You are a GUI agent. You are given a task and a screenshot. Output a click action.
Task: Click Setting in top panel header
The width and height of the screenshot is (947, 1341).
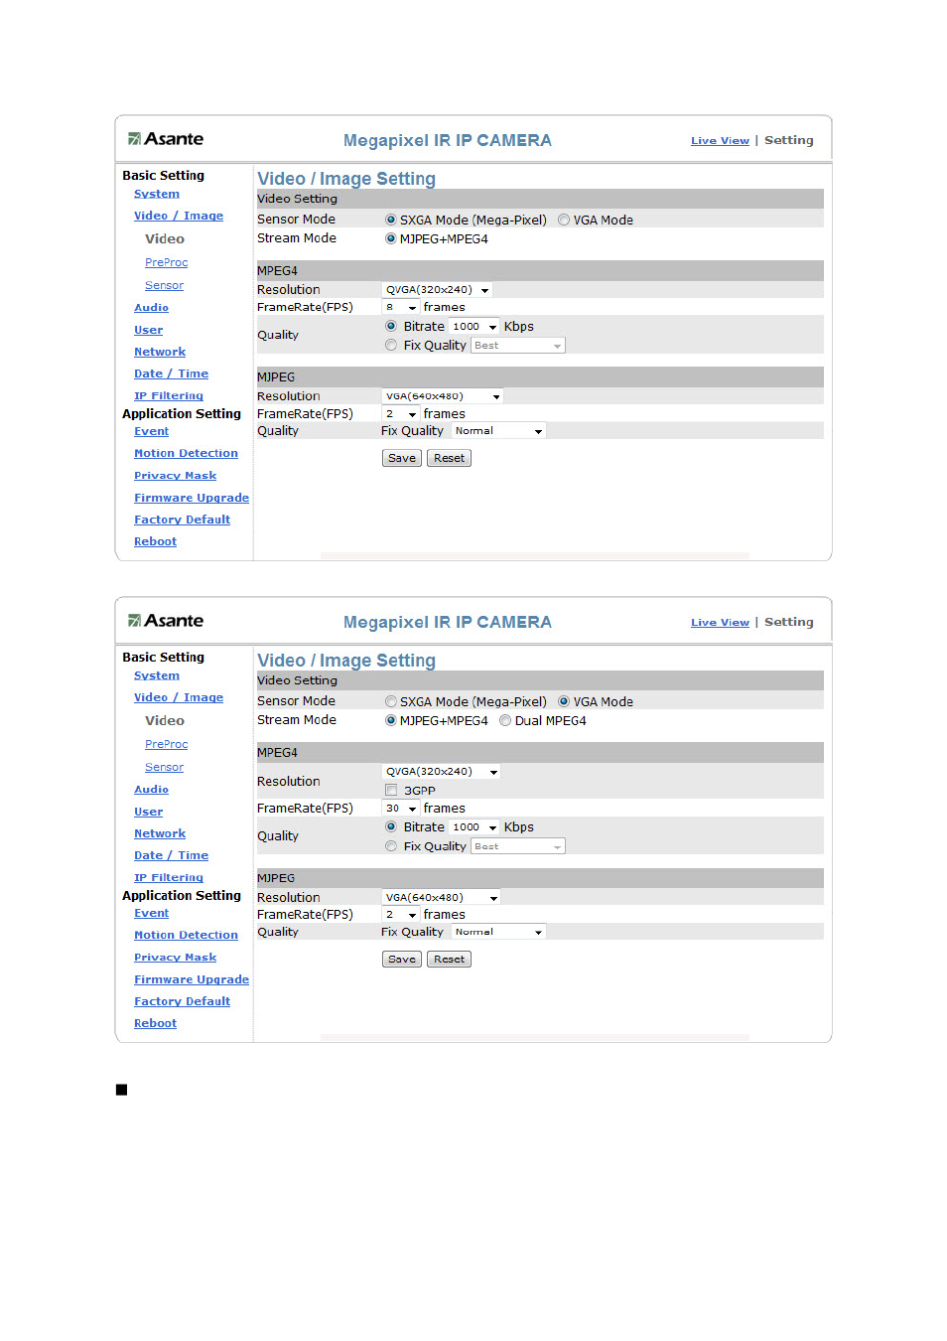789,140
